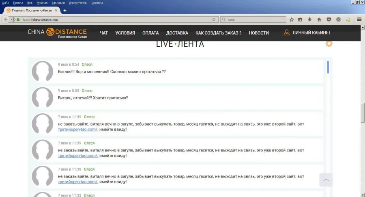This screenshot has width=365, height=197.
Task: Click page scrollbar up arrow
Action: coord(363,27)
